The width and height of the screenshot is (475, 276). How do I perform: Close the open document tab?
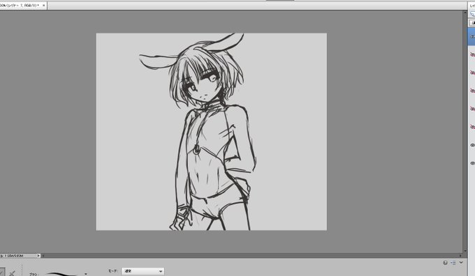pos(43,5)
